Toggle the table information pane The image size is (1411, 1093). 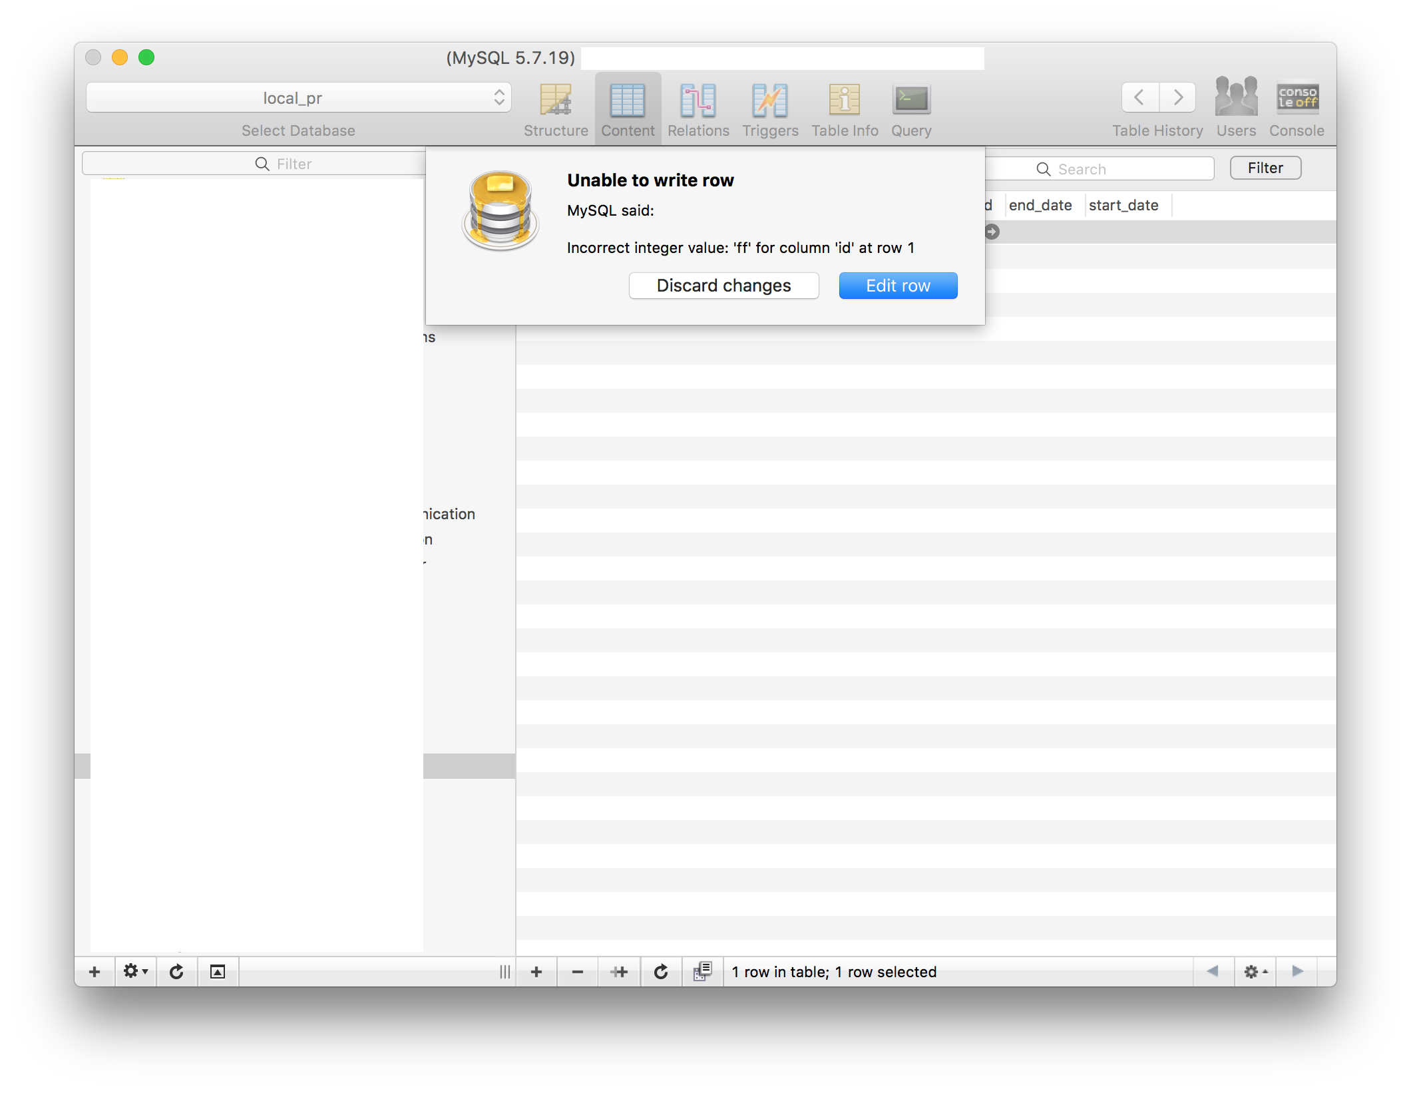click(218, 972)
